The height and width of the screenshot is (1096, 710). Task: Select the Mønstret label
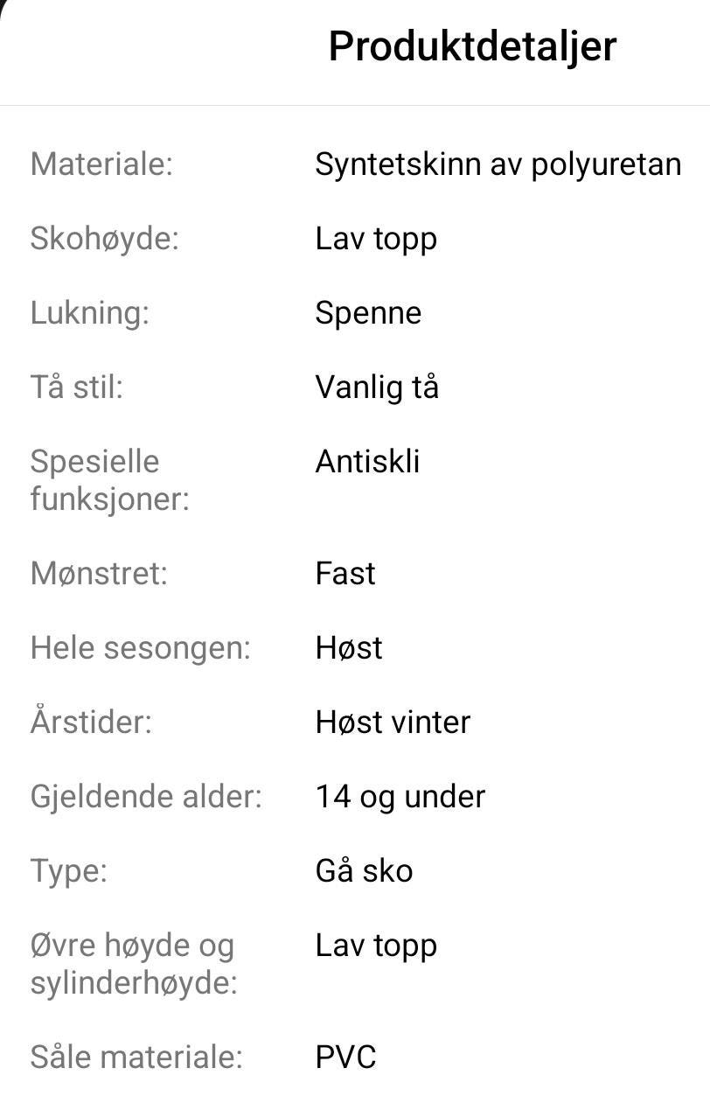[x=99, y=574]
